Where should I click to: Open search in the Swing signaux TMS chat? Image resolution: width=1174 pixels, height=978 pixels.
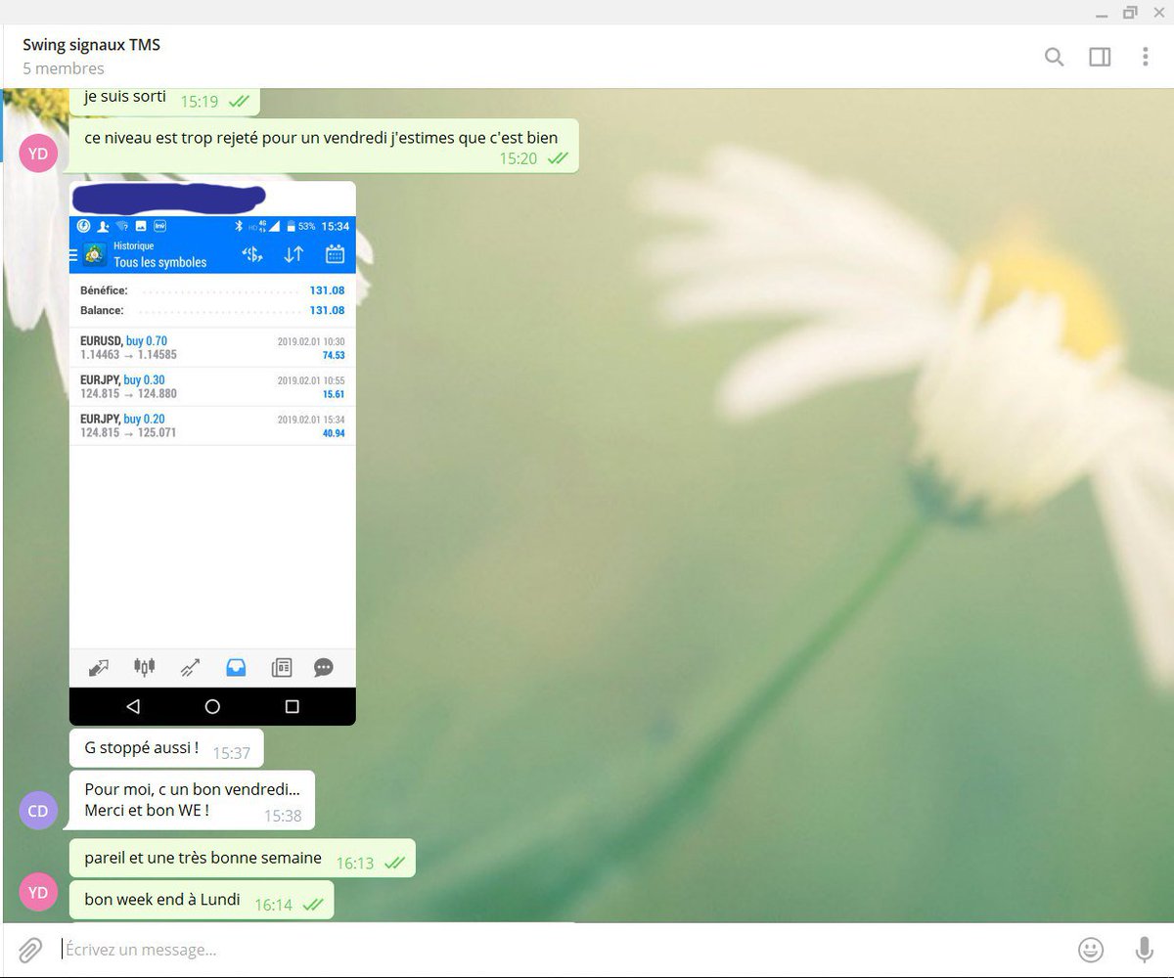[x=1054, y=57]
